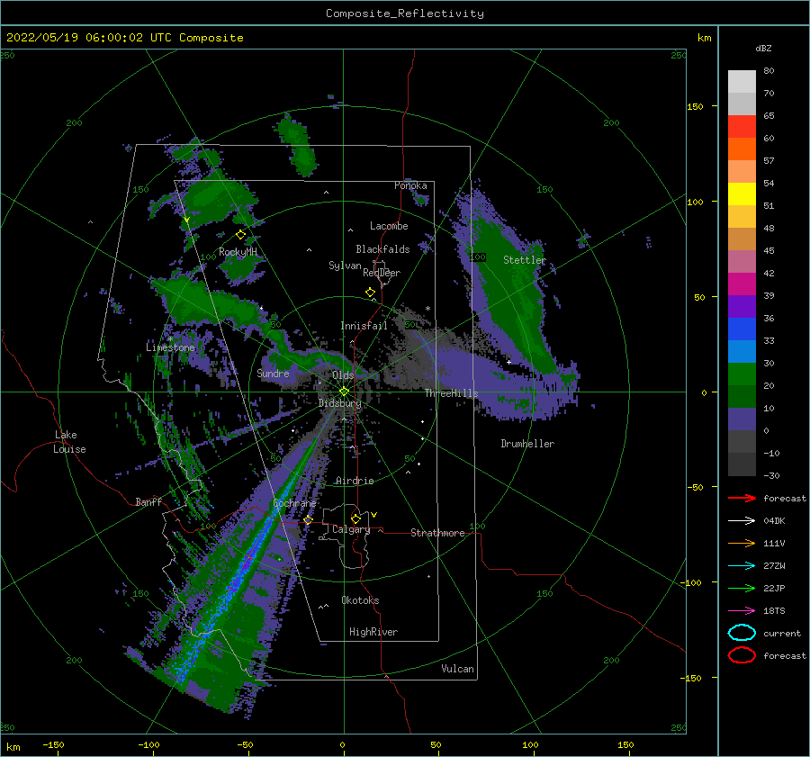Click the magenta 18TS arrow icon
The image size is (810, 757).
pyautogui.click(x=742, y=611)
